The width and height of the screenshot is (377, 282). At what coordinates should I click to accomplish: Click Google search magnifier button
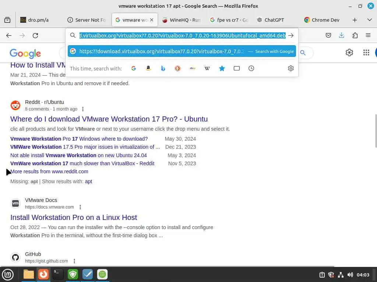pos(303,53)
